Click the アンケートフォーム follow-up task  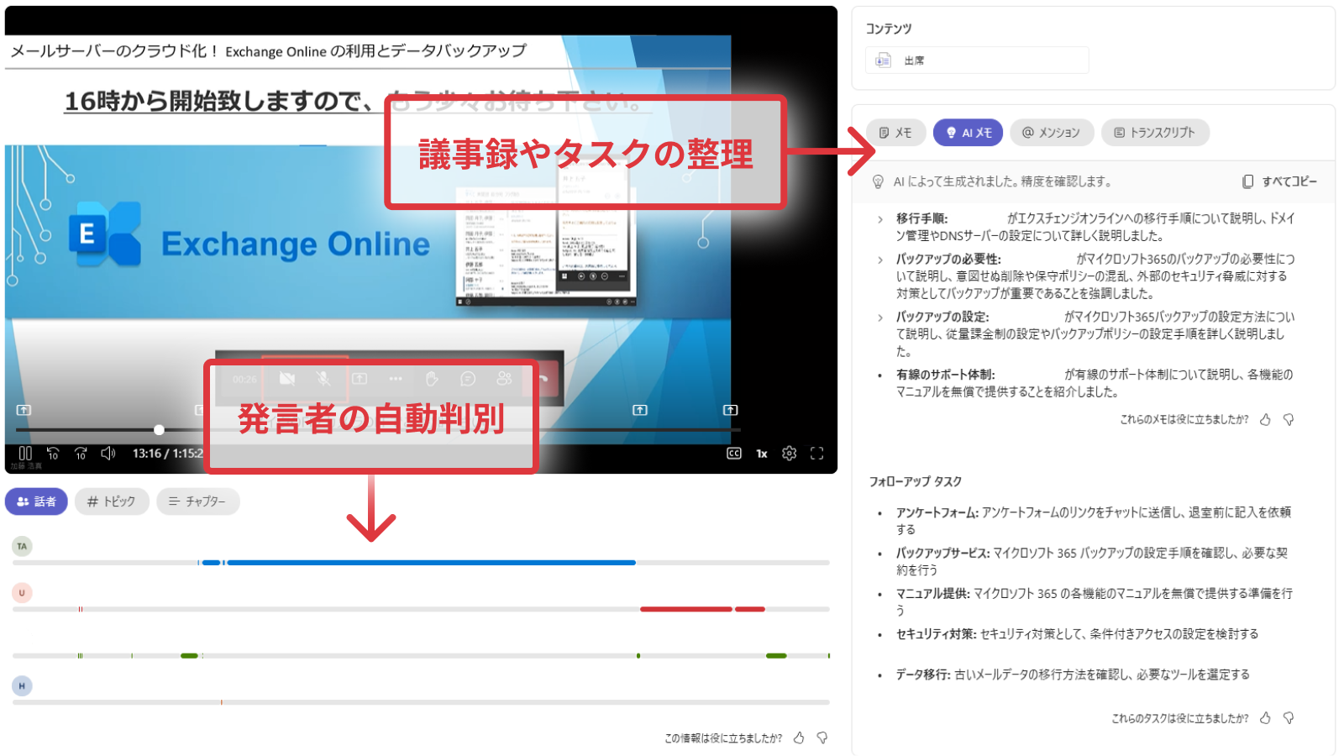coord(1094,521)
